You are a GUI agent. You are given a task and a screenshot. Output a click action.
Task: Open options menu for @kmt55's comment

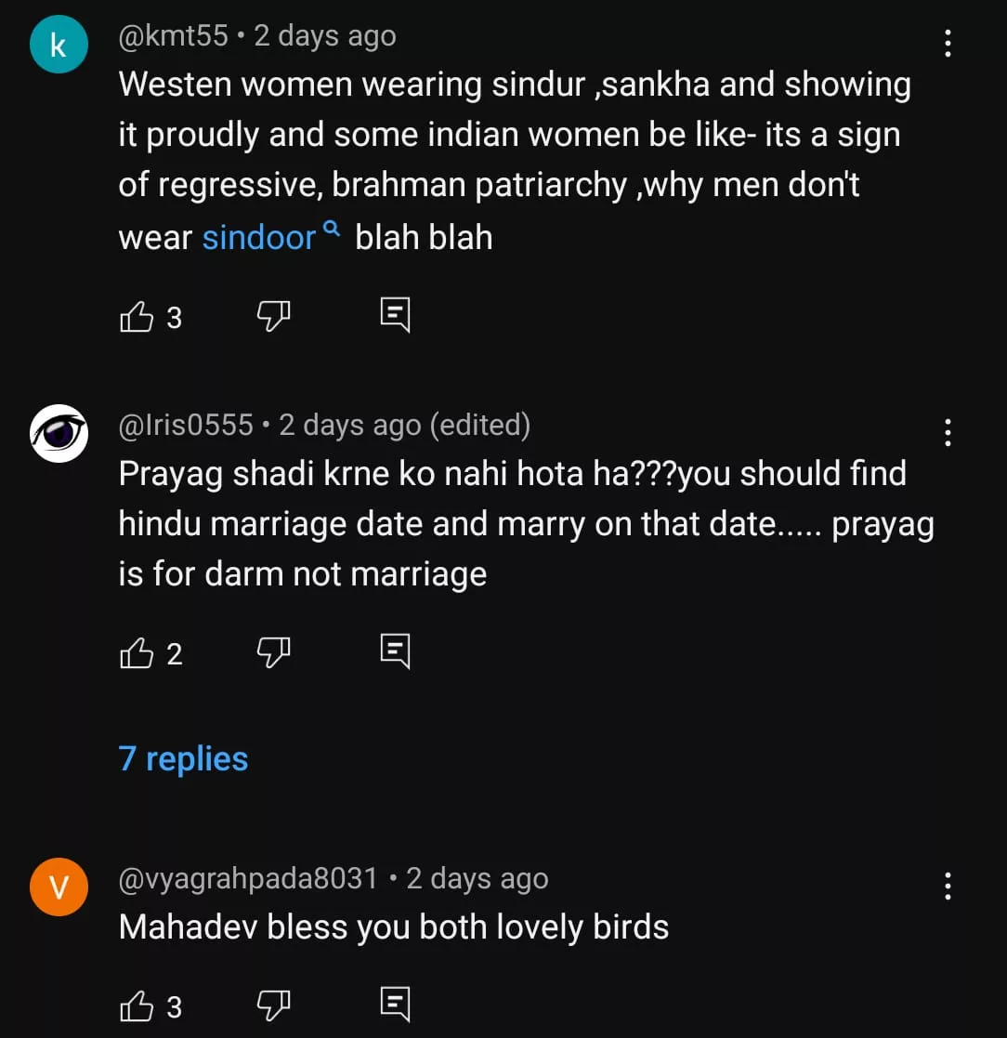(x=948, y=44)
